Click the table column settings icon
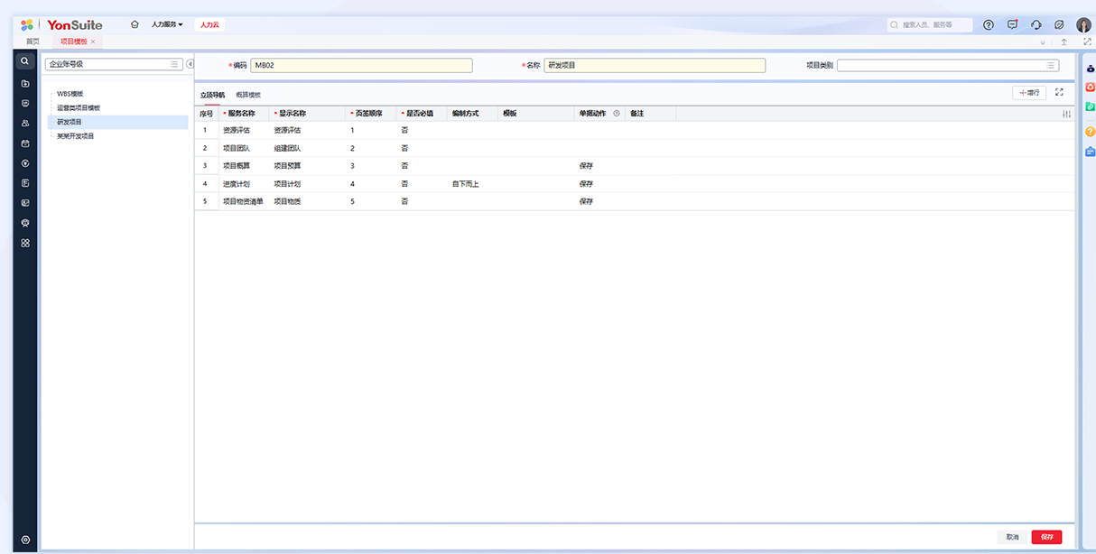Image resolution: width=1096 pixels, height=554 pixels. [1066, 114]
